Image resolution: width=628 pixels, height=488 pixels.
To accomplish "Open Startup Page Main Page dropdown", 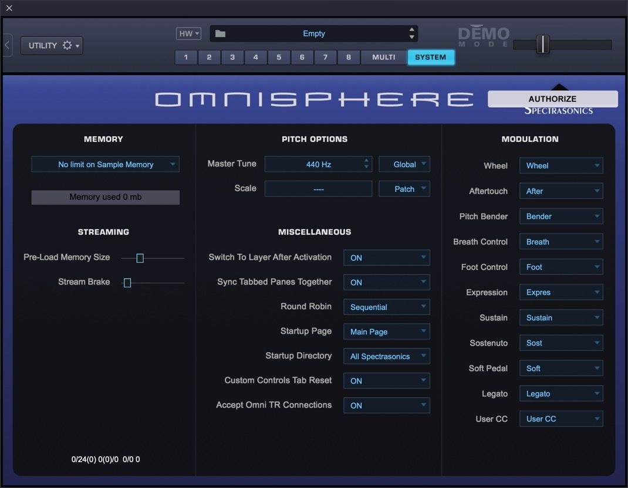I will click(x=387, y=331).
